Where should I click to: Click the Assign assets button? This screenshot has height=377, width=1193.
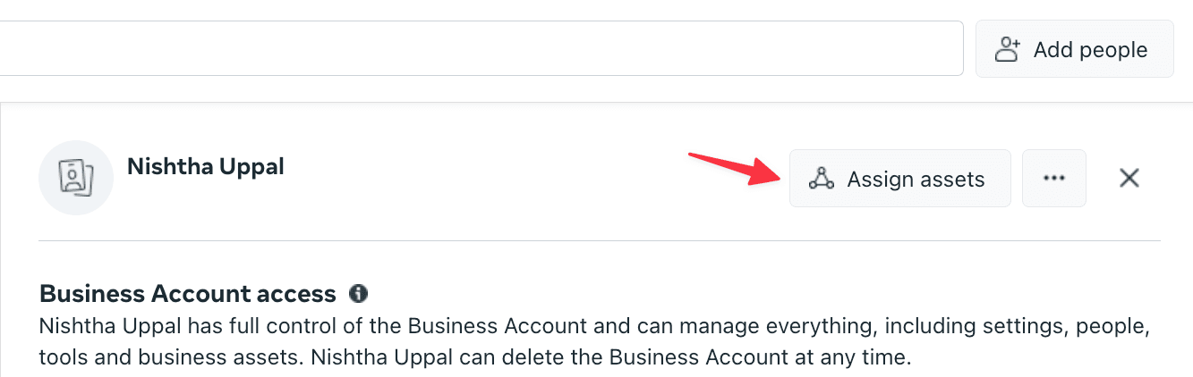900,178
